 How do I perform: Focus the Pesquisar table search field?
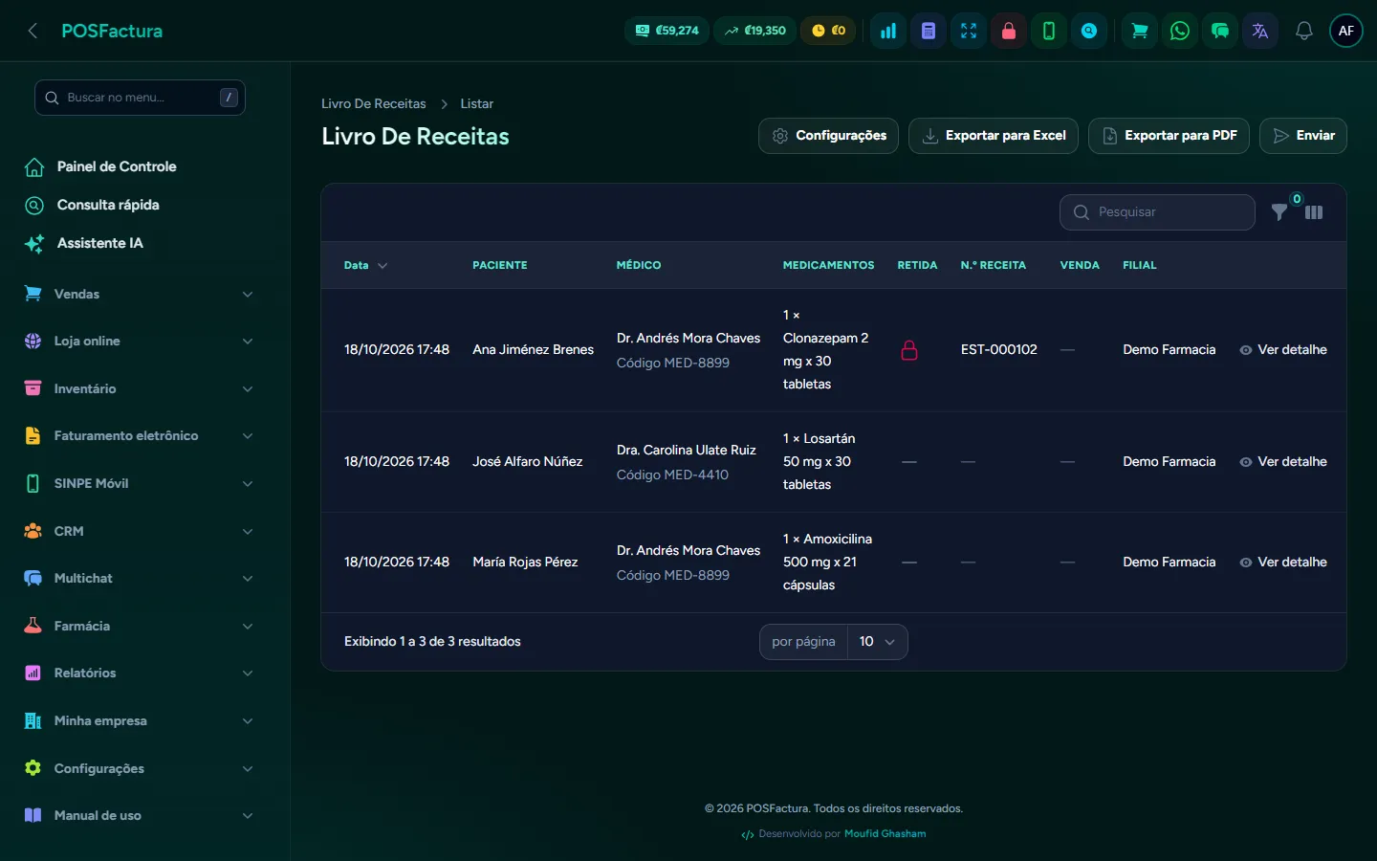click(x=1157, y=212)
